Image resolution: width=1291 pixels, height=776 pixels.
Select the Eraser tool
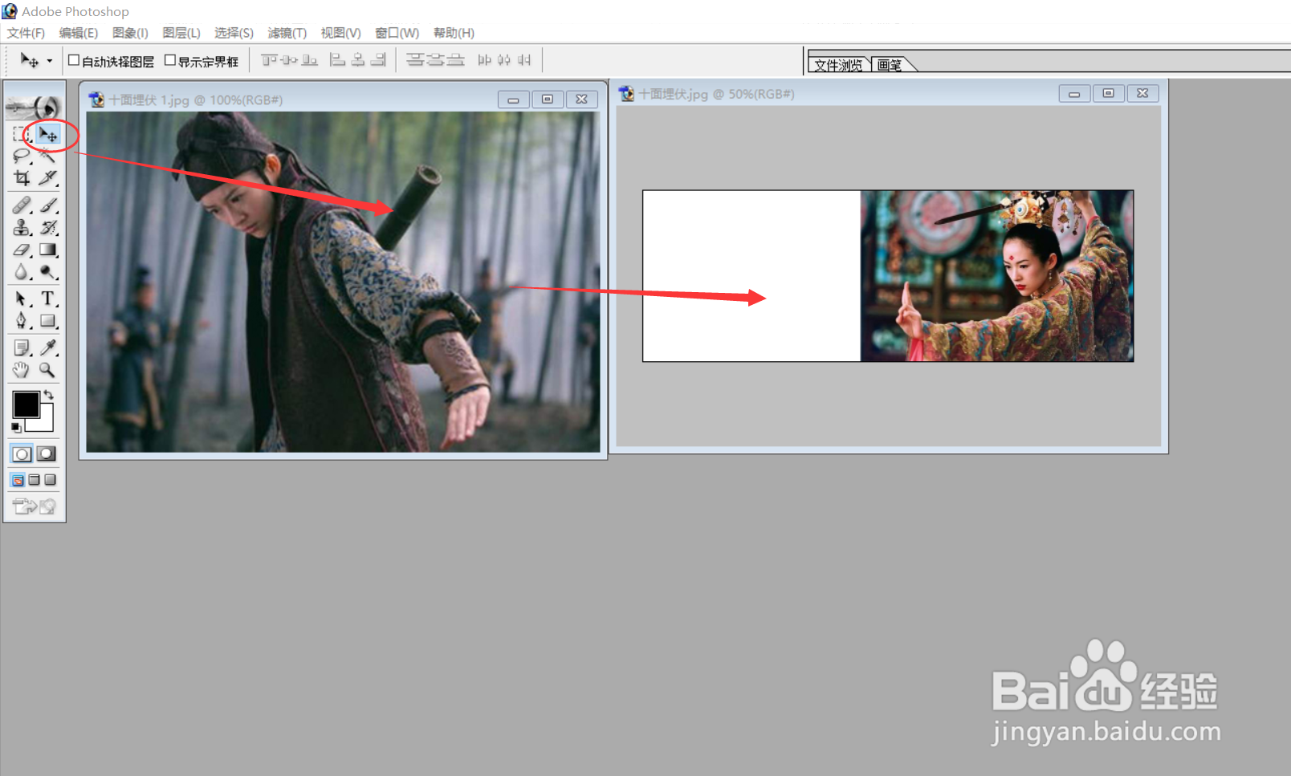(x=22, y=250)
